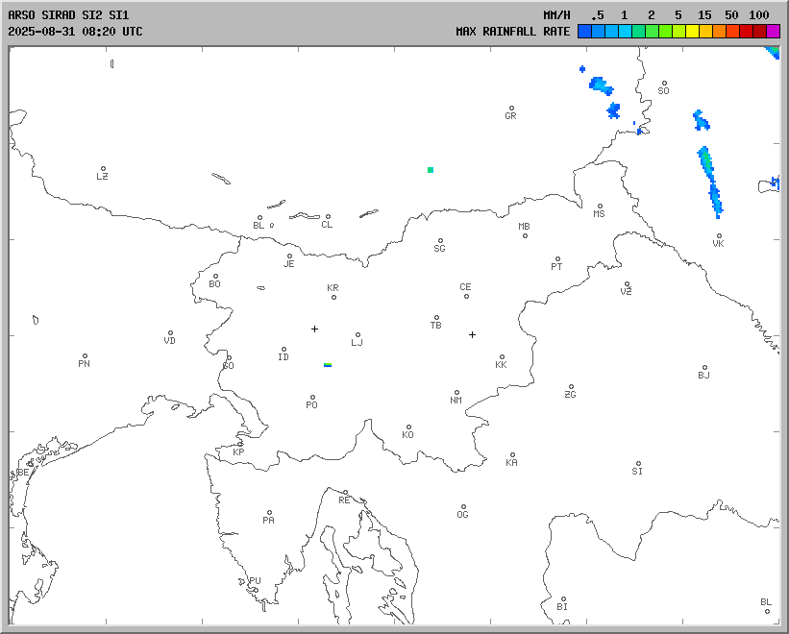789x634 pixels.
Task: Select the darkest blue legend swatch
Action: [x=584, y=32]
